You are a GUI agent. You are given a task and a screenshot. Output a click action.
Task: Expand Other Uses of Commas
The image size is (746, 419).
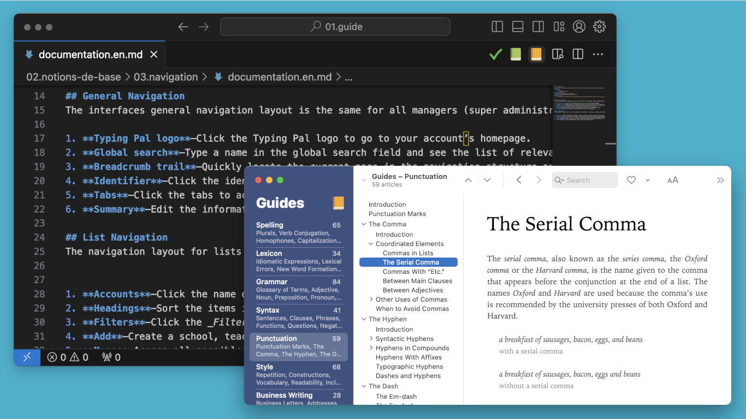(371, 300)
